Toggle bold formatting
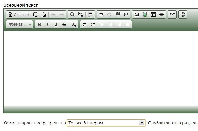Image resolution: width=198 pixels, height=131 pixels. 39,25
